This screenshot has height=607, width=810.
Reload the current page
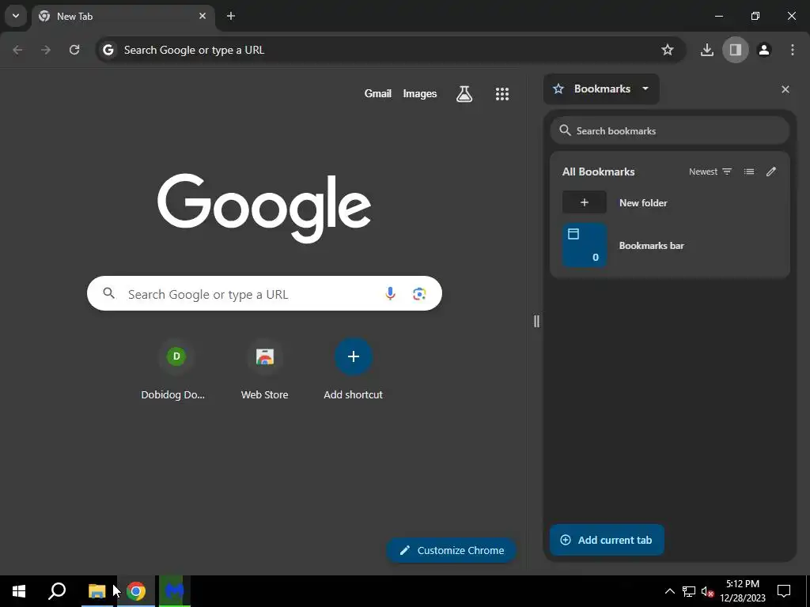tap(74, 50)
